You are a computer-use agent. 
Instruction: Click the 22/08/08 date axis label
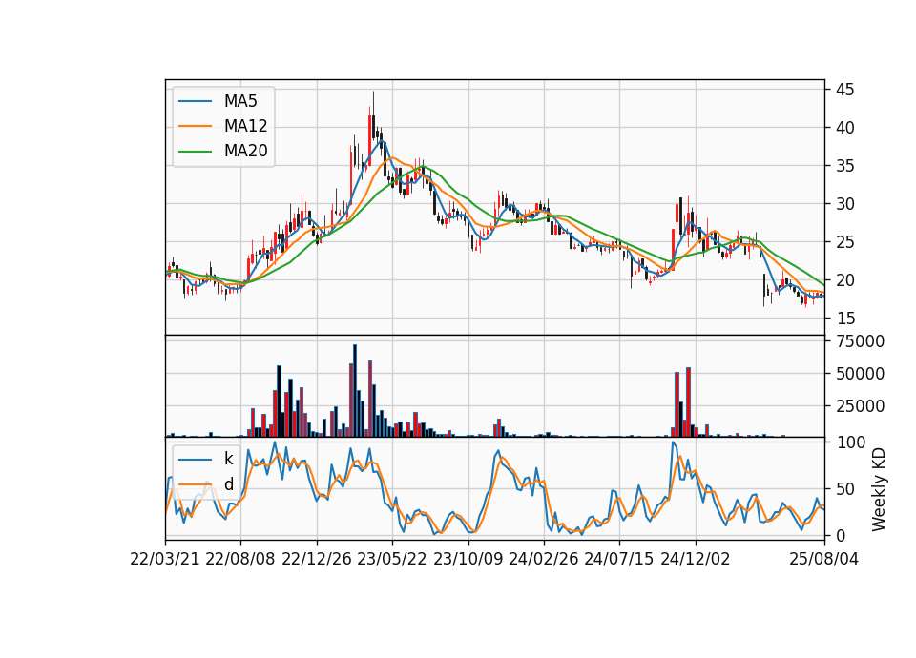coord(240,559)
